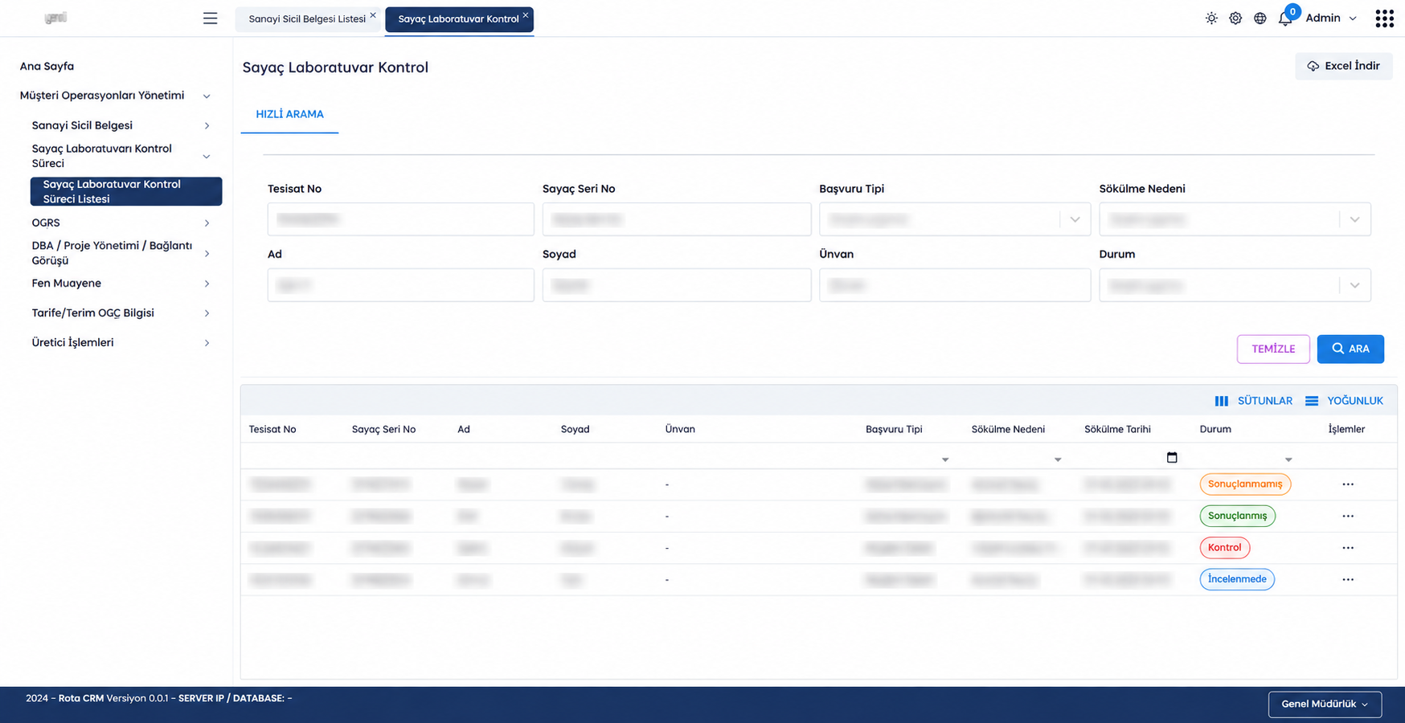Screen dimensions: 1405x723
Task: Open Sayaç Laboratuvar Kontrol Süreci Listesi
Action: (126, 191)
